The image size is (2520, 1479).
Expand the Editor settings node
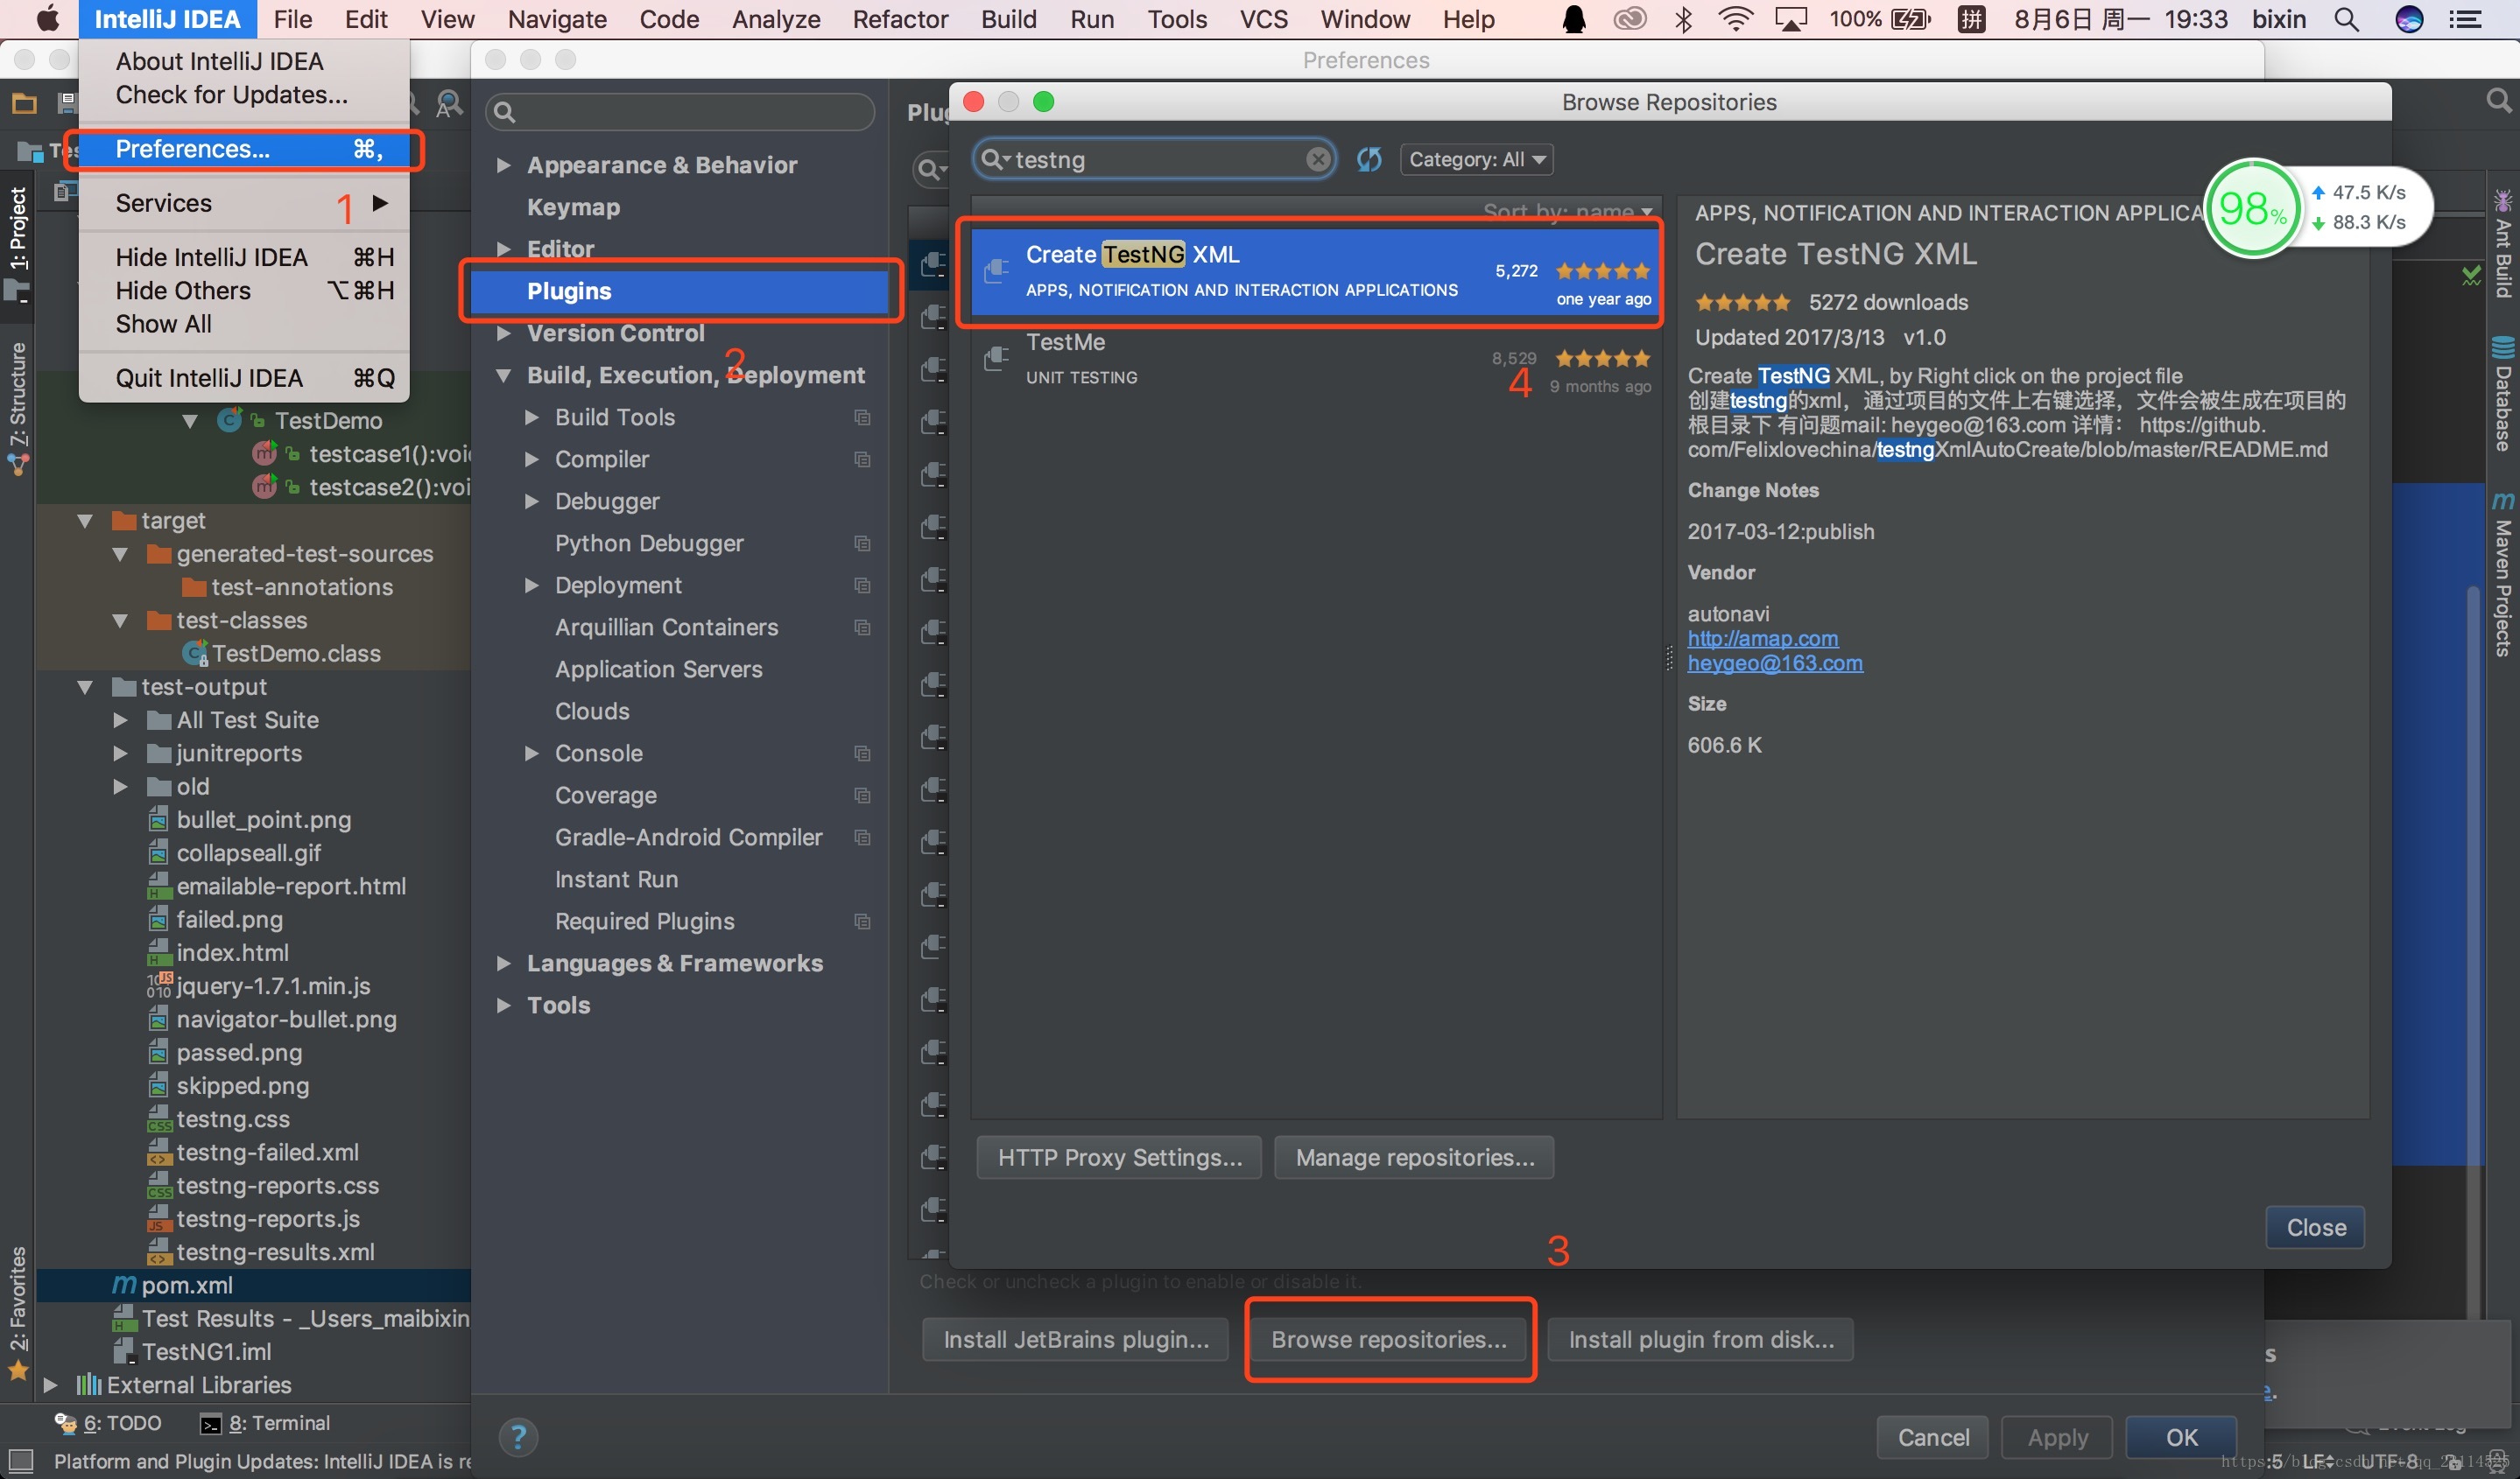[503, 249]
